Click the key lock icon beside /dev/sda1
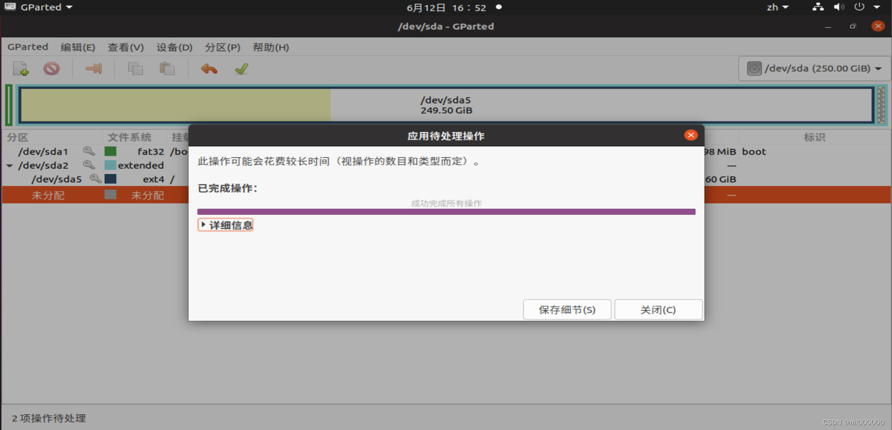The image size is (892, 430). (89, 151)
